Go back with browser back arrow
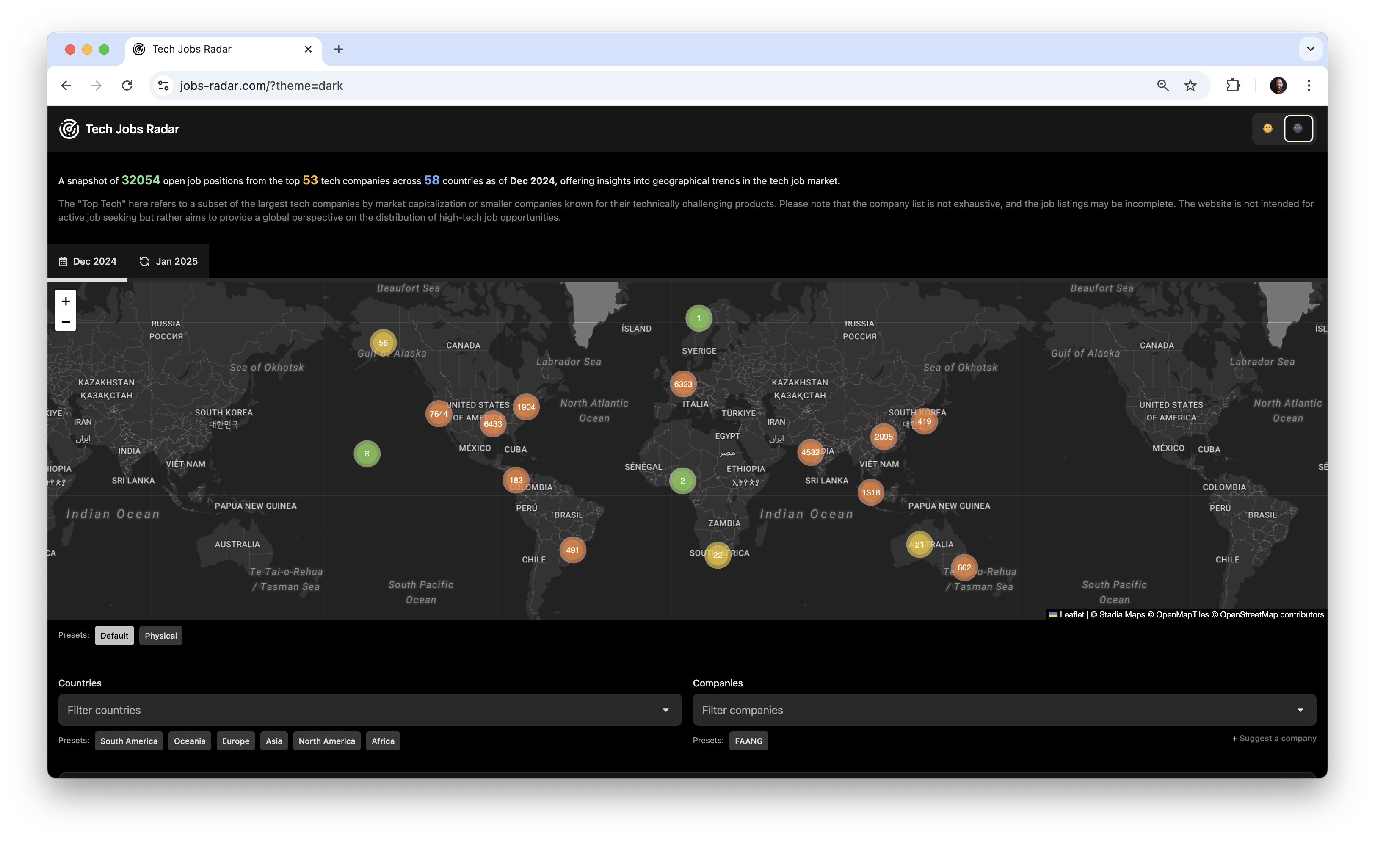This screenshot has width=1375, height=841. pos(66,86)
